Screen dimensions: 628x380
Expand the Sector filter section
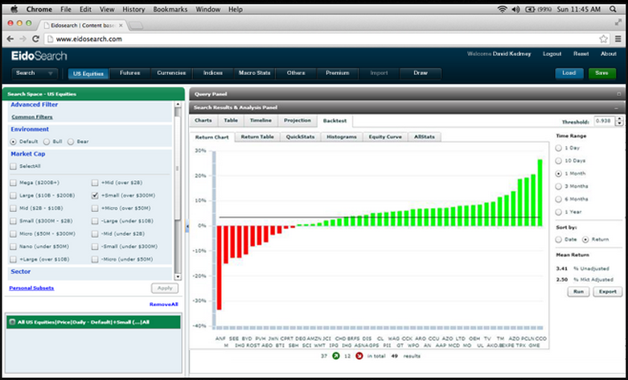tap(20, 272)
